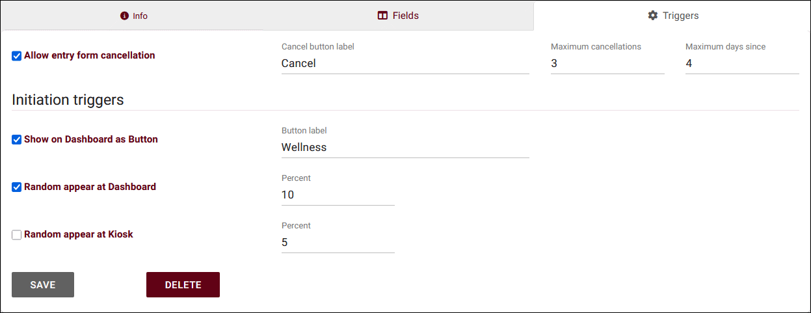The image size is (811, 313).
Task: Edit the Cancel button label field
Action: 405,63
